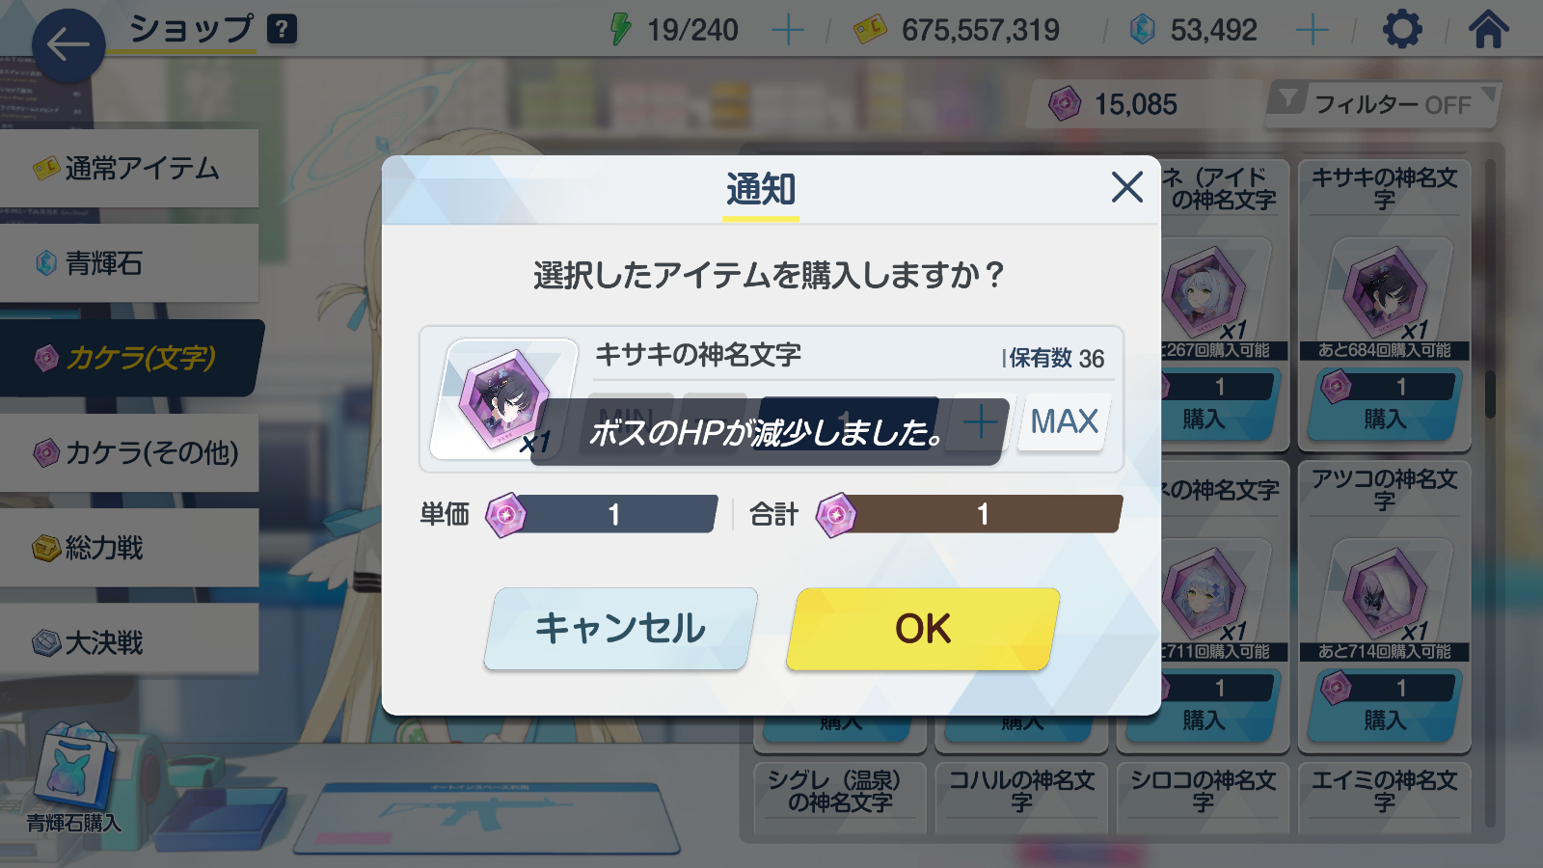The image size is (1543, 868).
Task: Select the 通常アイテム shop tab
Action: (129, 169)
